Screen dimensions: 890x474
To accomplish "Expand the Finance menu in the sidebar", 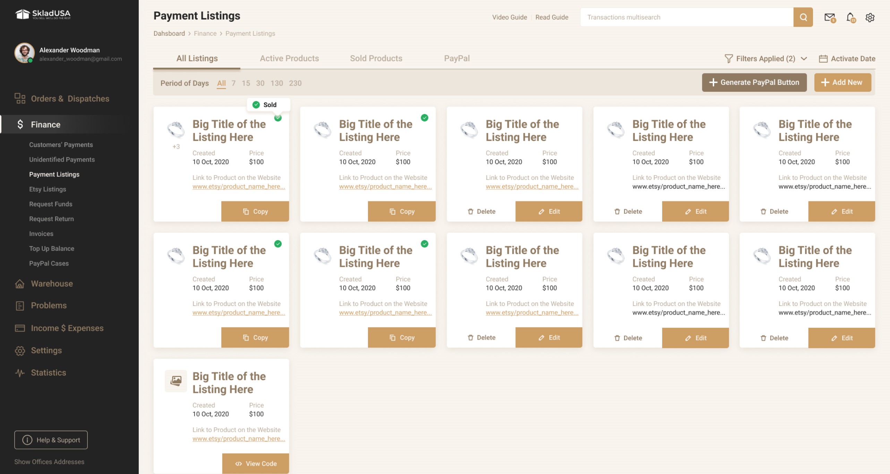I will (45, 124).
